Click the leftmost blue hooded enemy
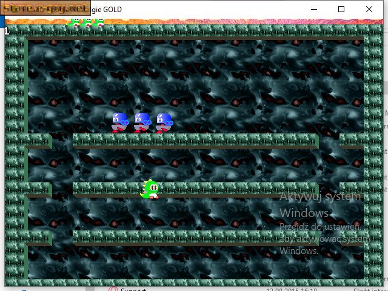 [x=120, y=122]
